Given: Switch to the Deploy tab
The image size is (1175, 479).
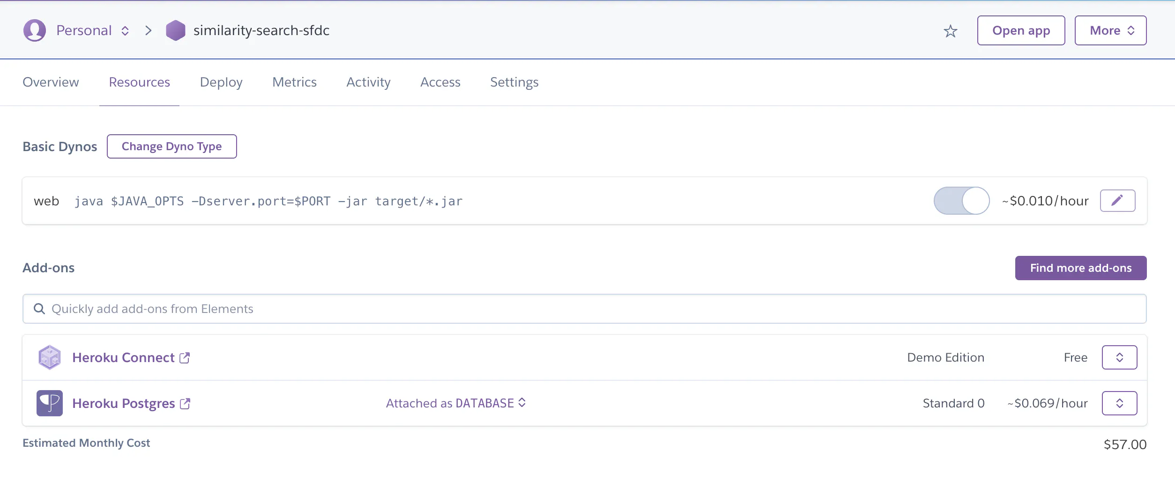Looking at the screenshot, I should click(221, 82).
